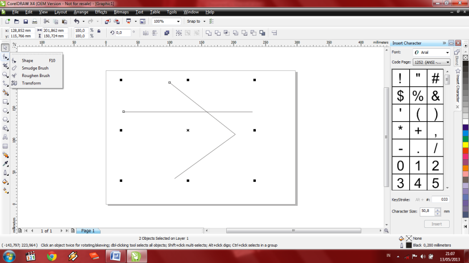Click the Align and distribute icon

point(274,33)
